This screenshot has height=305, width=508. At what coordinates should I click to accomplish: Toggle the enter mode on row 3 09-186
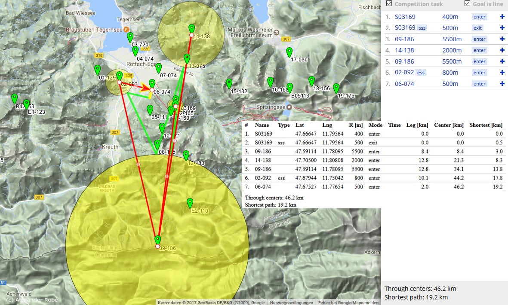(479, 39)
